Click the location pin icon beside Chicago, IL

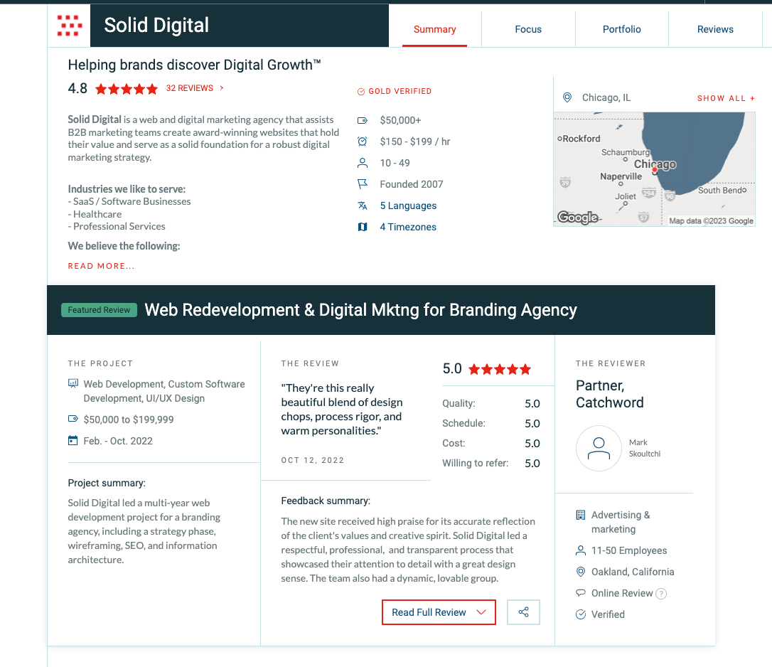(x=567, y=97)
